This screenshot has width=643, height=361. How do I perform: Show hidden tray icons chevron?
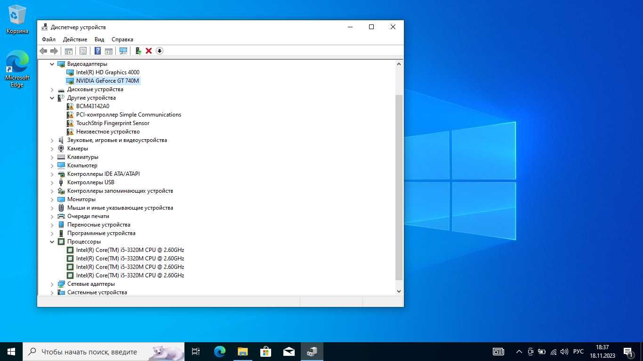pyautogui.click(x=519, y=352)
